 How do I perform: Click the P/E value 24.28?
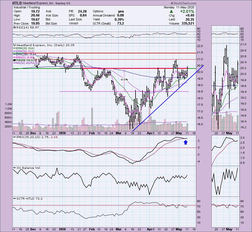82,11
